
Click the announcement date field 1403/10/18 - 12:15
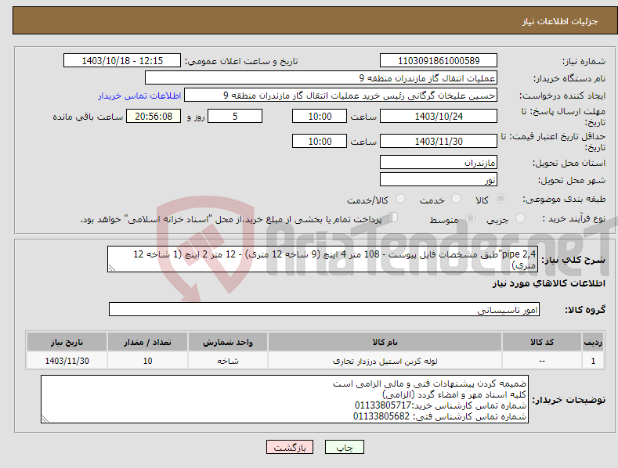122,61
